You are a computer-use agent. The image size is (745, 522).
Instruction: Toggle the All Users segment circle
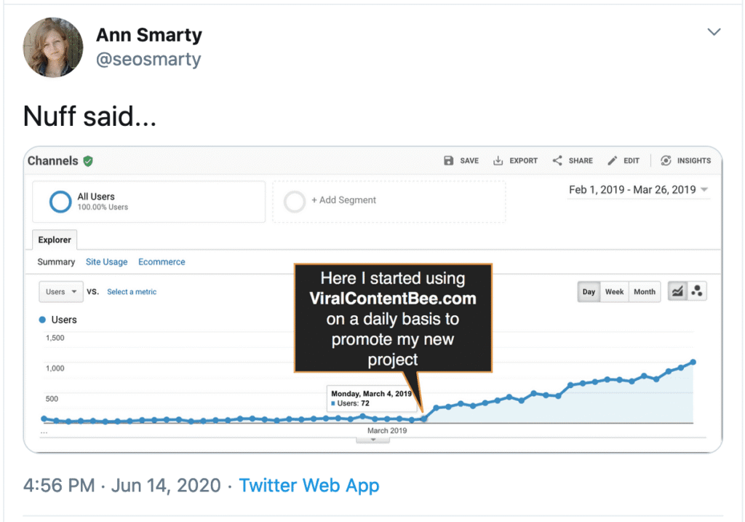(60, 202)
